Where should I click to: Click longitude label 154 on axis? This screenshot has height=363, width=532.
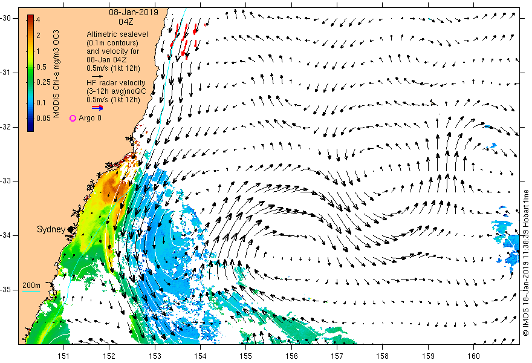pos(200,356)
